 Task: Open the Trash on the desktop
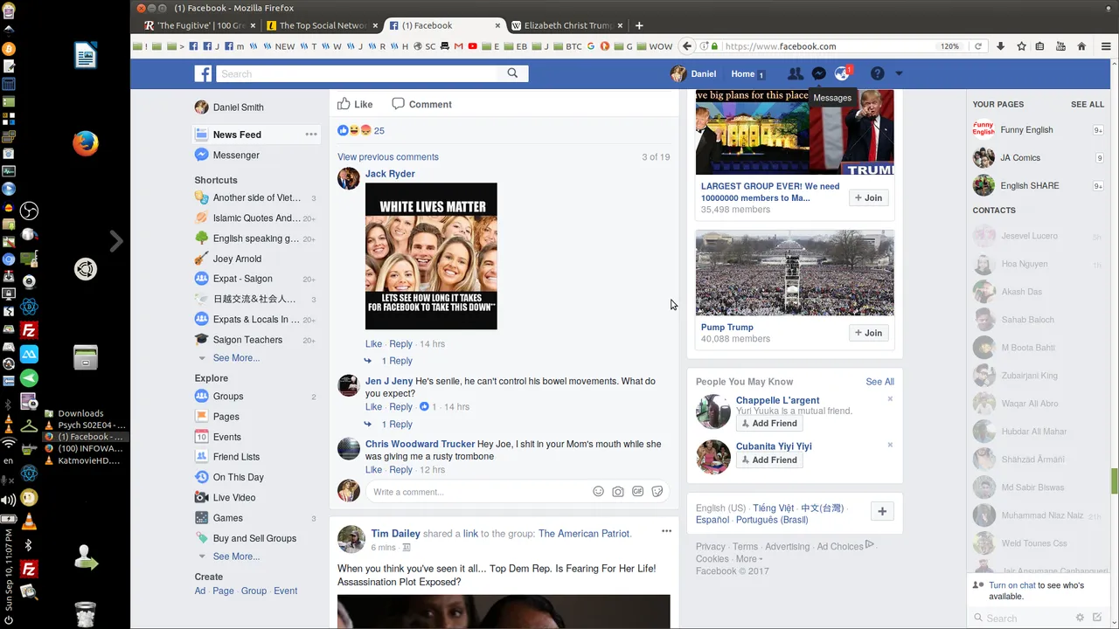tap(86, 613)
